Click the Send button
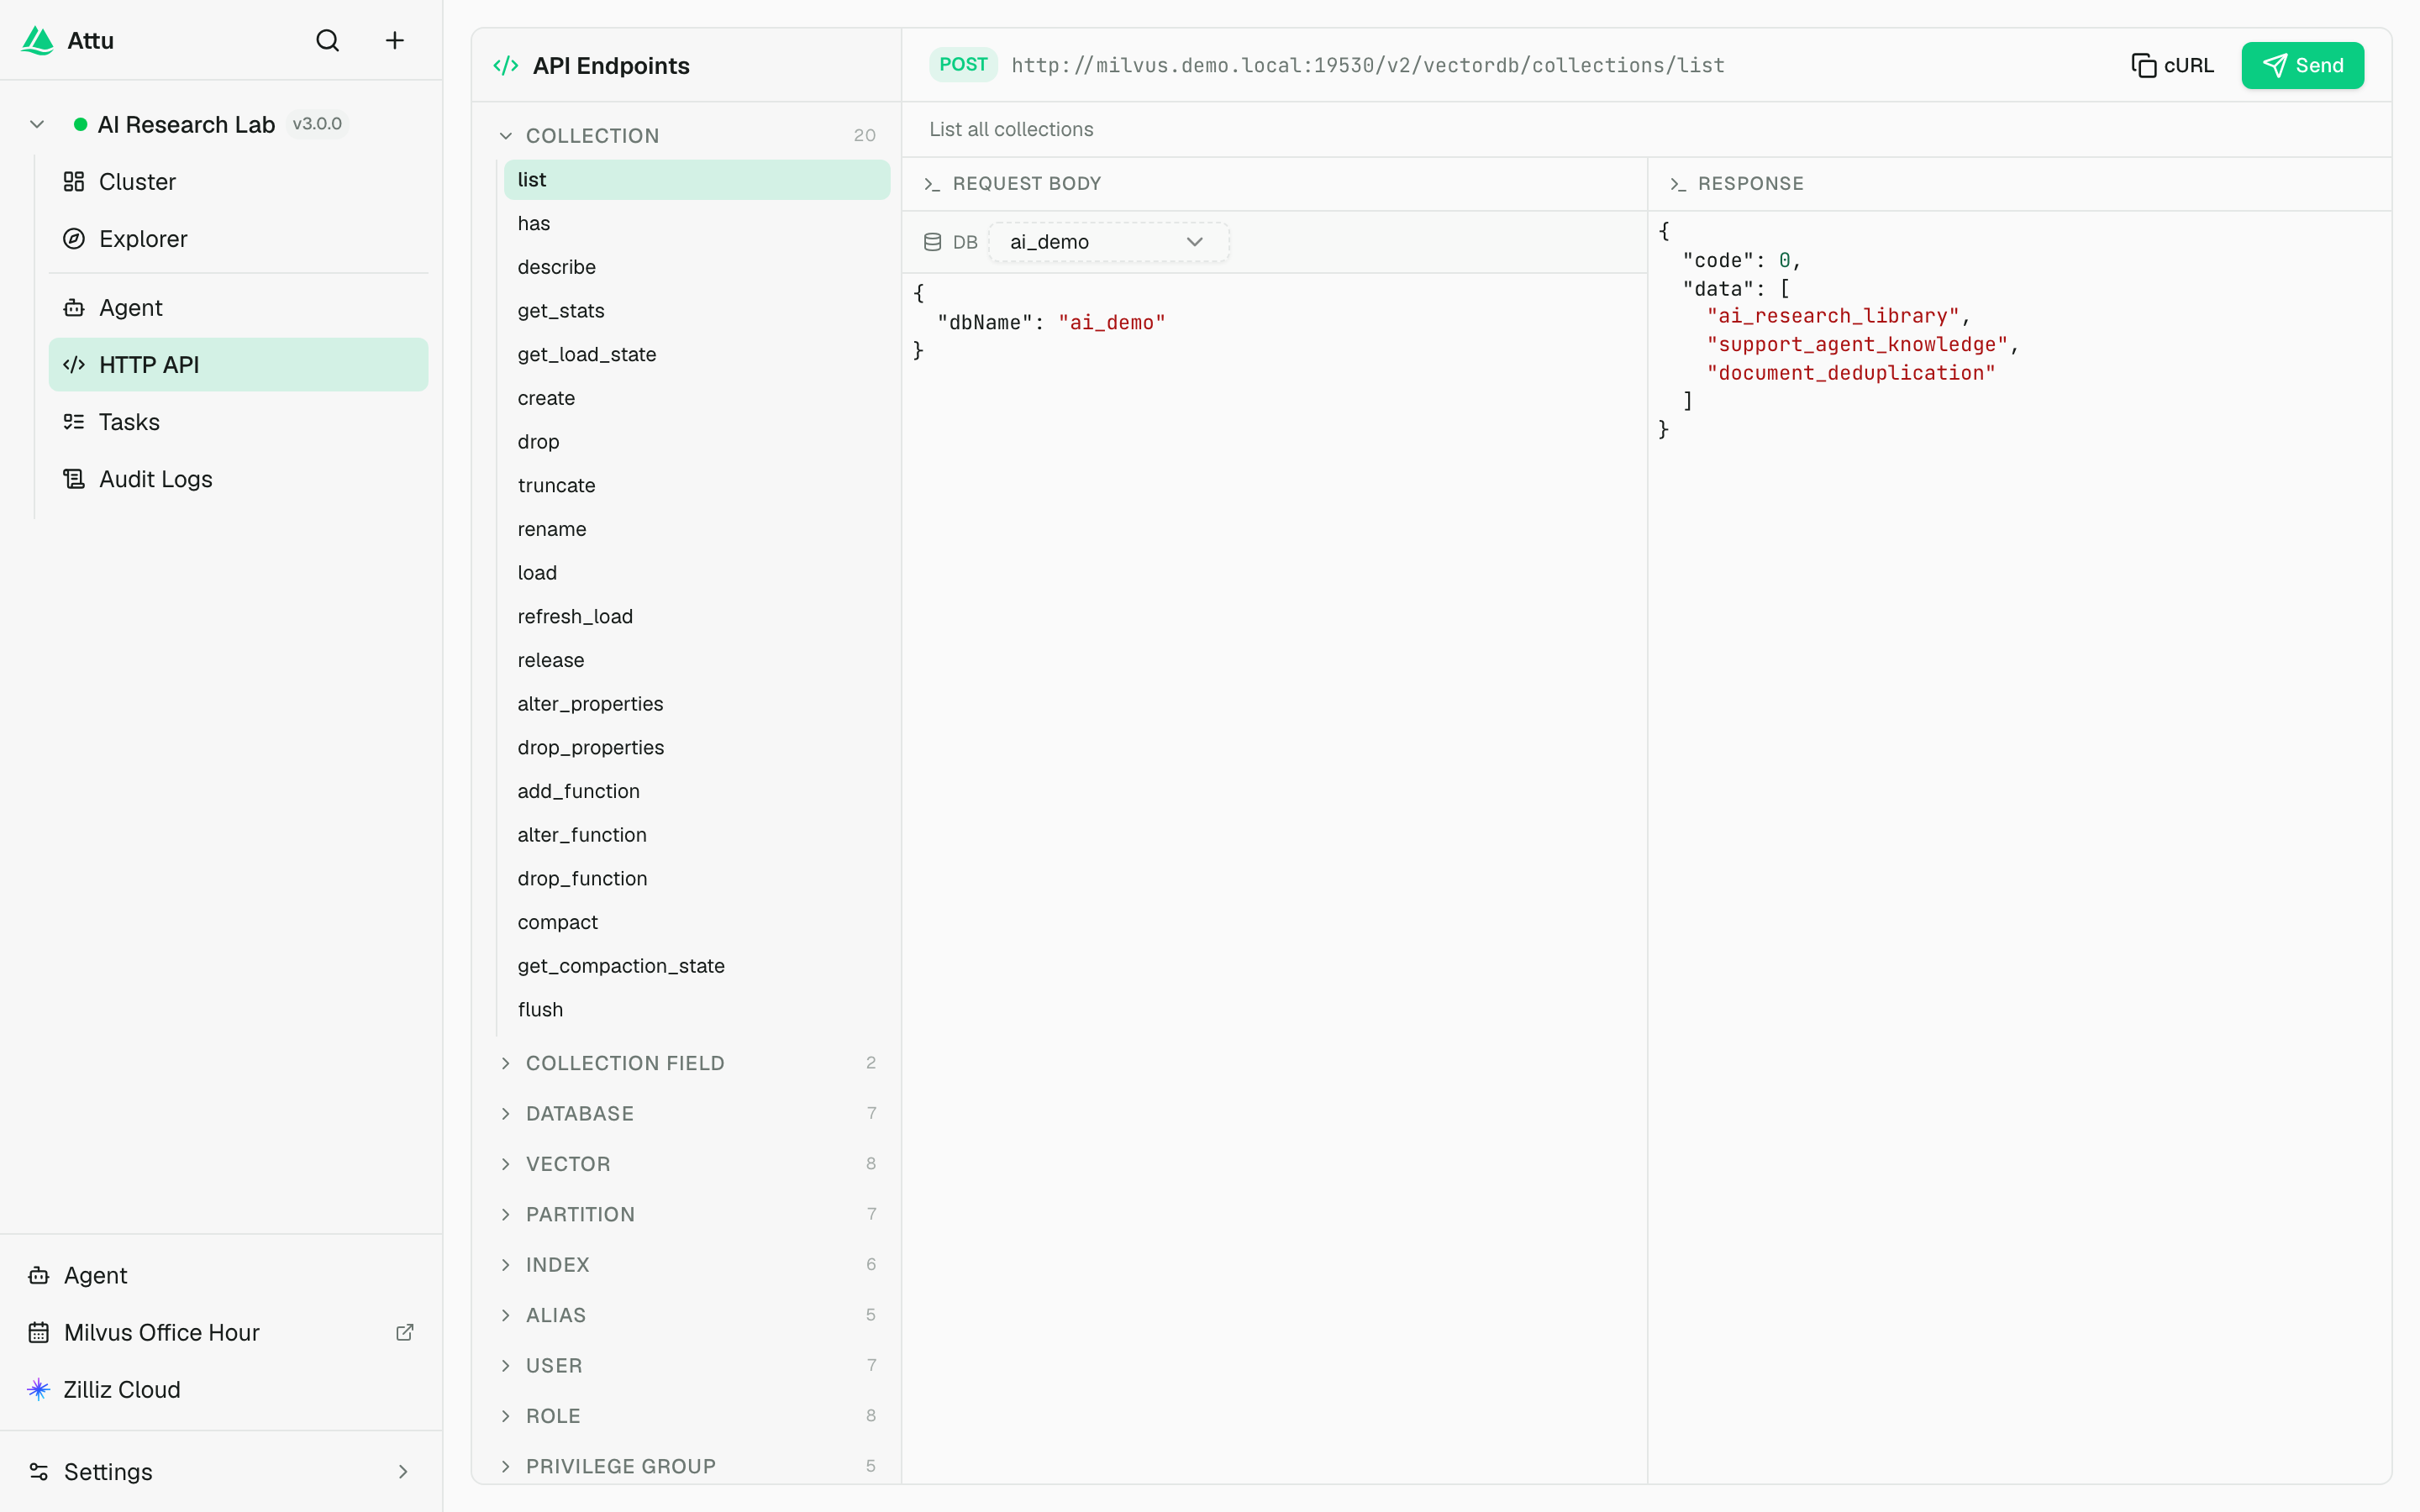The width and height of the screenshot is (2420, 1512). pos(2302,66)
